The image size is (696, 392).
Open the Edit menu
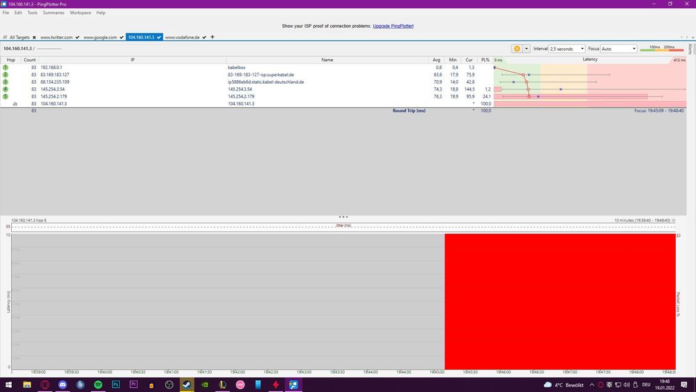(x=17, y=13)
